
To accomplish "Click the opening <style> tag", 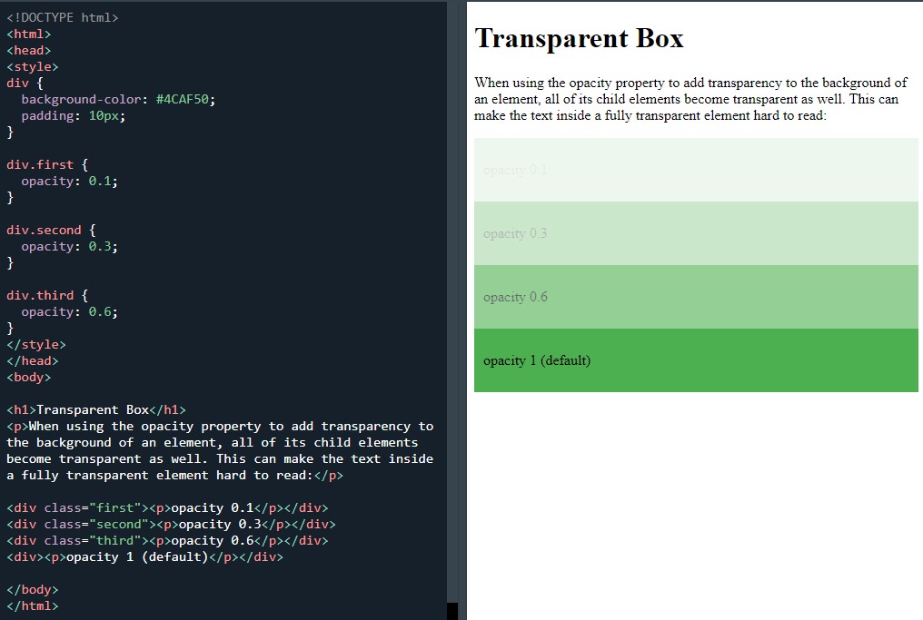I will pyautogui.click(x=31, y=65).
